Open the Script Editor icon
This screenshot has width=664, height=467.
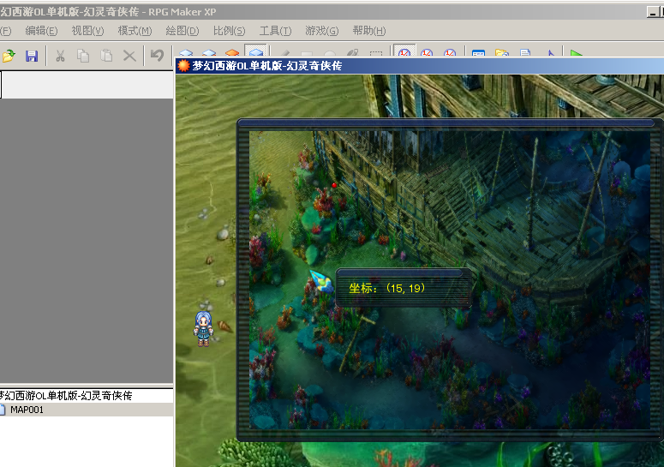tap(525, 53)
